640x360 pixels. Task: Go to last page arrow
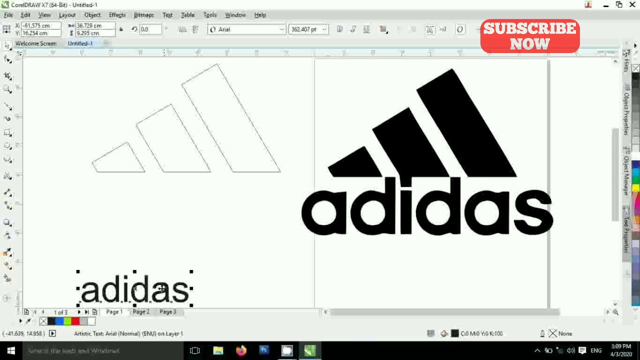[x=86, y=312]
